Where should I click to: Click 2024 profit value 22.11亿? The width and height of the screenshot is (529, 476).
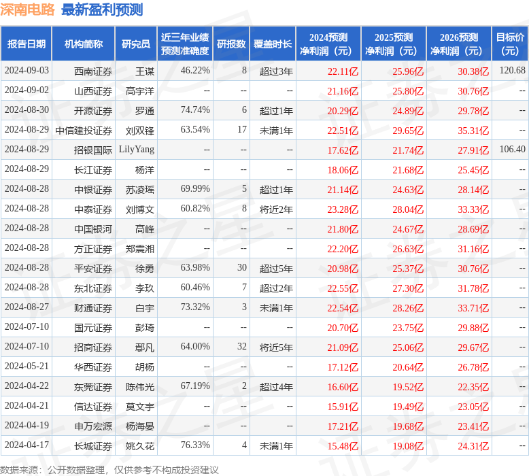(343, 71)
